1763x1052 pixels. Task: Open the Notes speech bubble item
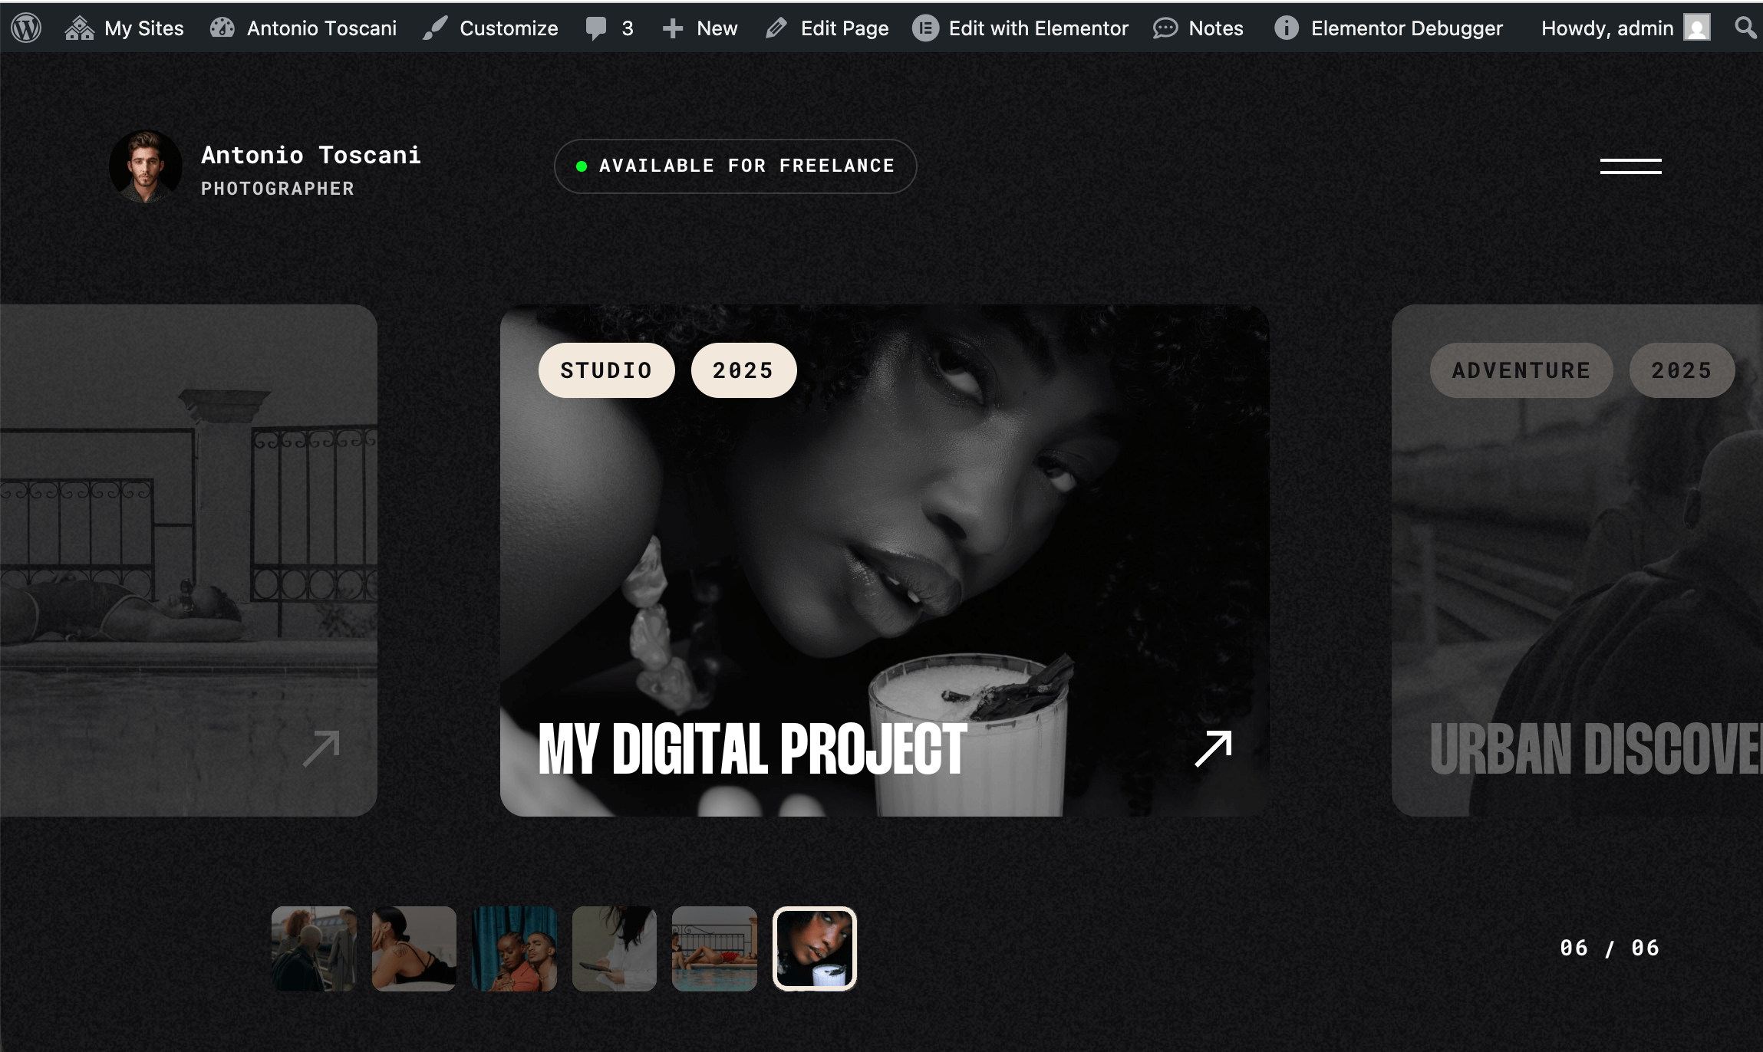[x=1198, y=28]
